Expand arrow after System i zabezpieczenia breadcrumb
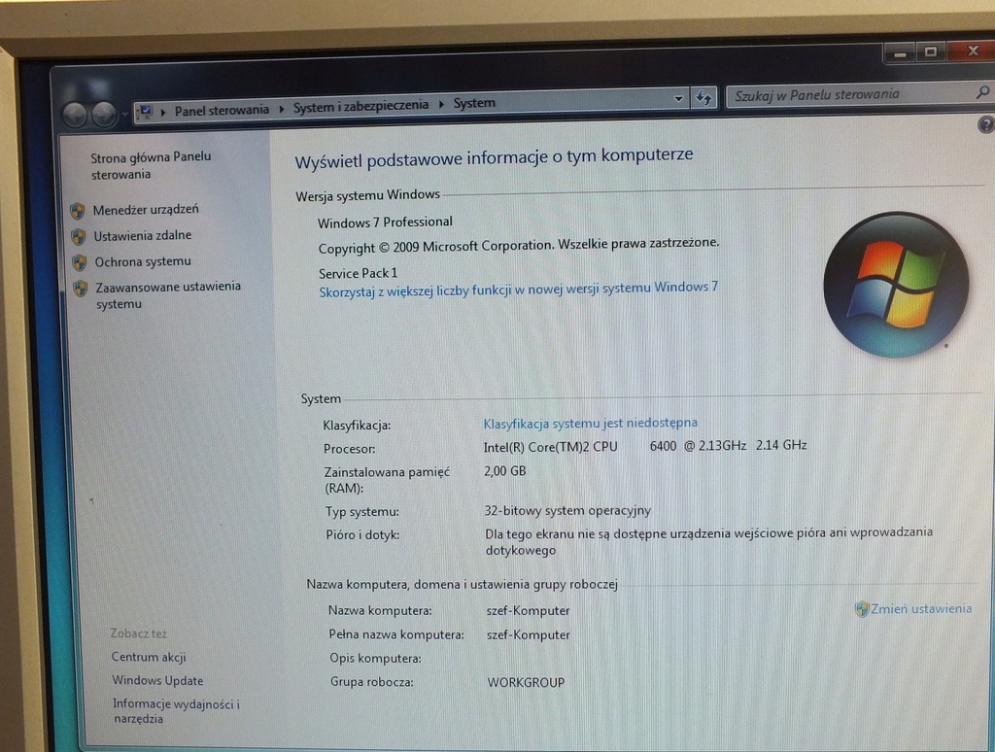Viewport: 995px width, 752px height. click(x=441, y=103)
